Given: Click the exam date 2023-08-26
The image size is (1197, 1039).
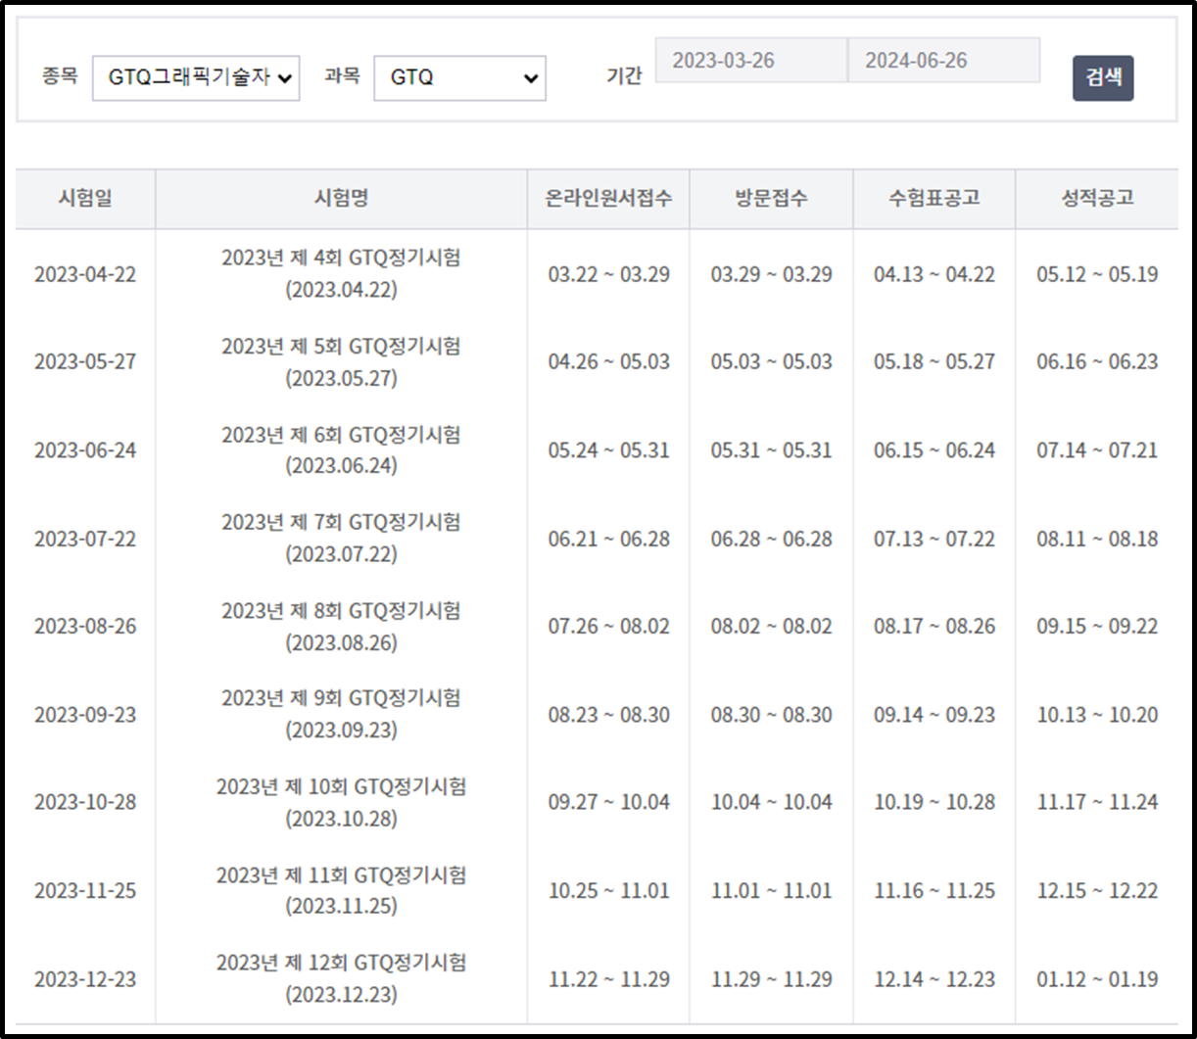Looking at the screenshot, I should 84,627.
